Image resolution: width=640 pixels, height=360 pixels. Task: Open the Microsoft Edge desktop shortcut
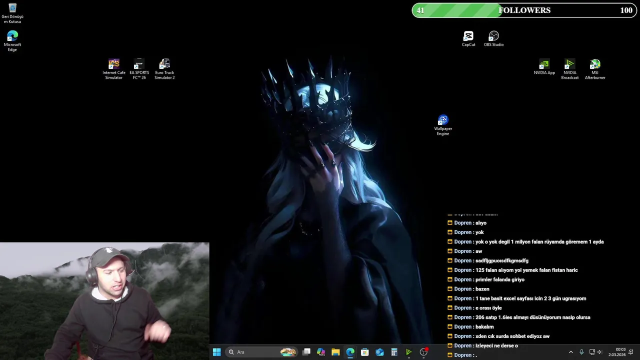pyautogui.click(x=12, y=41)
